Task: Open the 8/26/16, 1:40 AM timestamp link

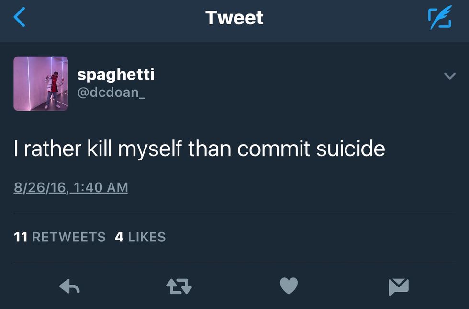Action: click(71, 187)
